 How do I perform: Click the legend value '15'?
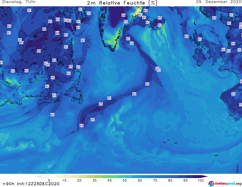click(64, 180)
